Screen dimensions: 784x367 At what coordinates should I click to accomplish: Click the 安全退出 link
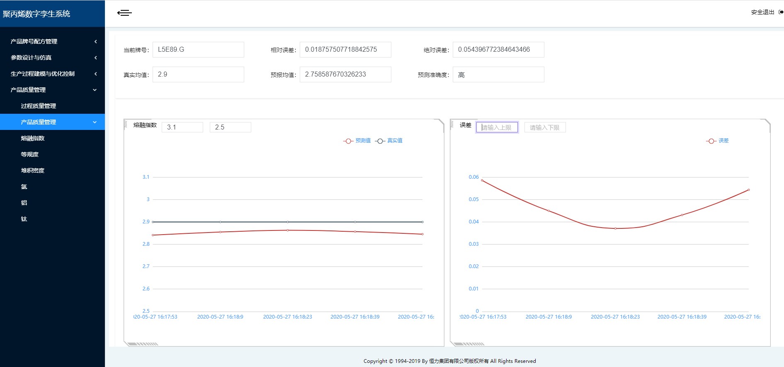[762, 12]
